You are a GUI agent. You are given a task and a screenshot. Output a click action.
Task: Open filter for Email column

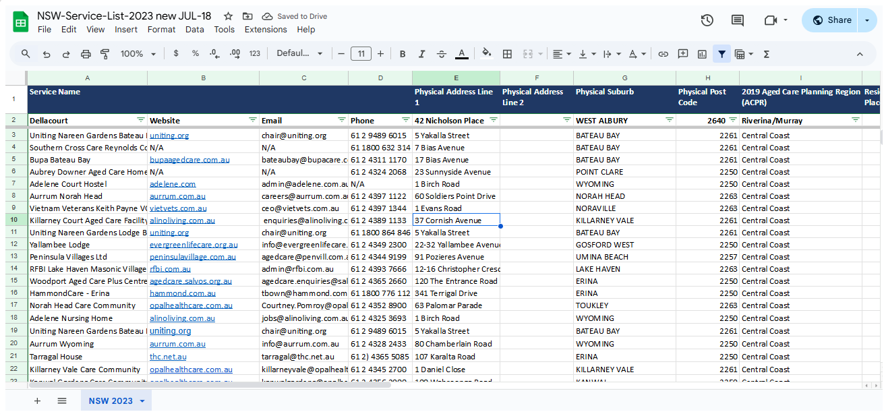point(342,120)
